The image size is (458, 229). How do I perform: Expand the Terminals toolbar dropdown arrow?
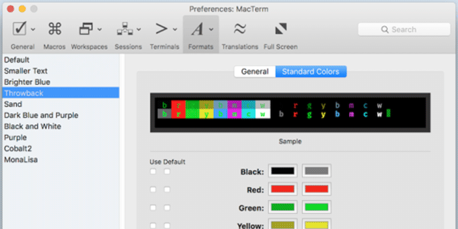coord(175,29)
